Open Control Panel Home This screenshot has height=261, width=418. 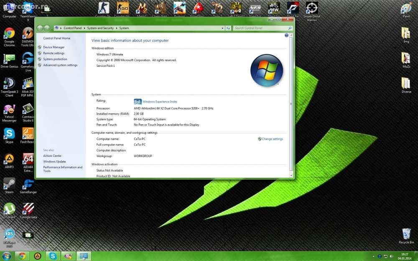click(x=56, y=38)
